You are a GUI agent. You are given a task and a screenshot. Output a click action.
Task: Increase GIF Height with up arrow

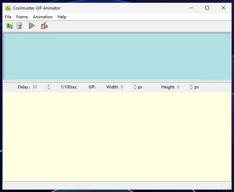pyautogui.click(x=191, y=86)
